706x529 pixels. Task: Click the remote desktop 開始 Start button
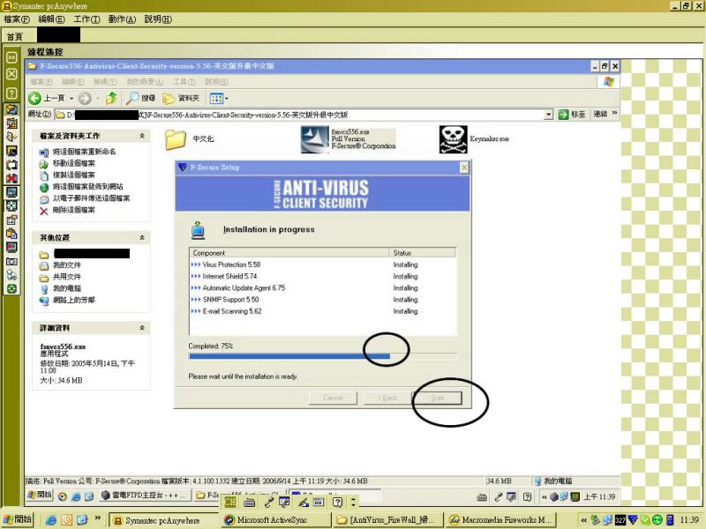coord(40,495)
